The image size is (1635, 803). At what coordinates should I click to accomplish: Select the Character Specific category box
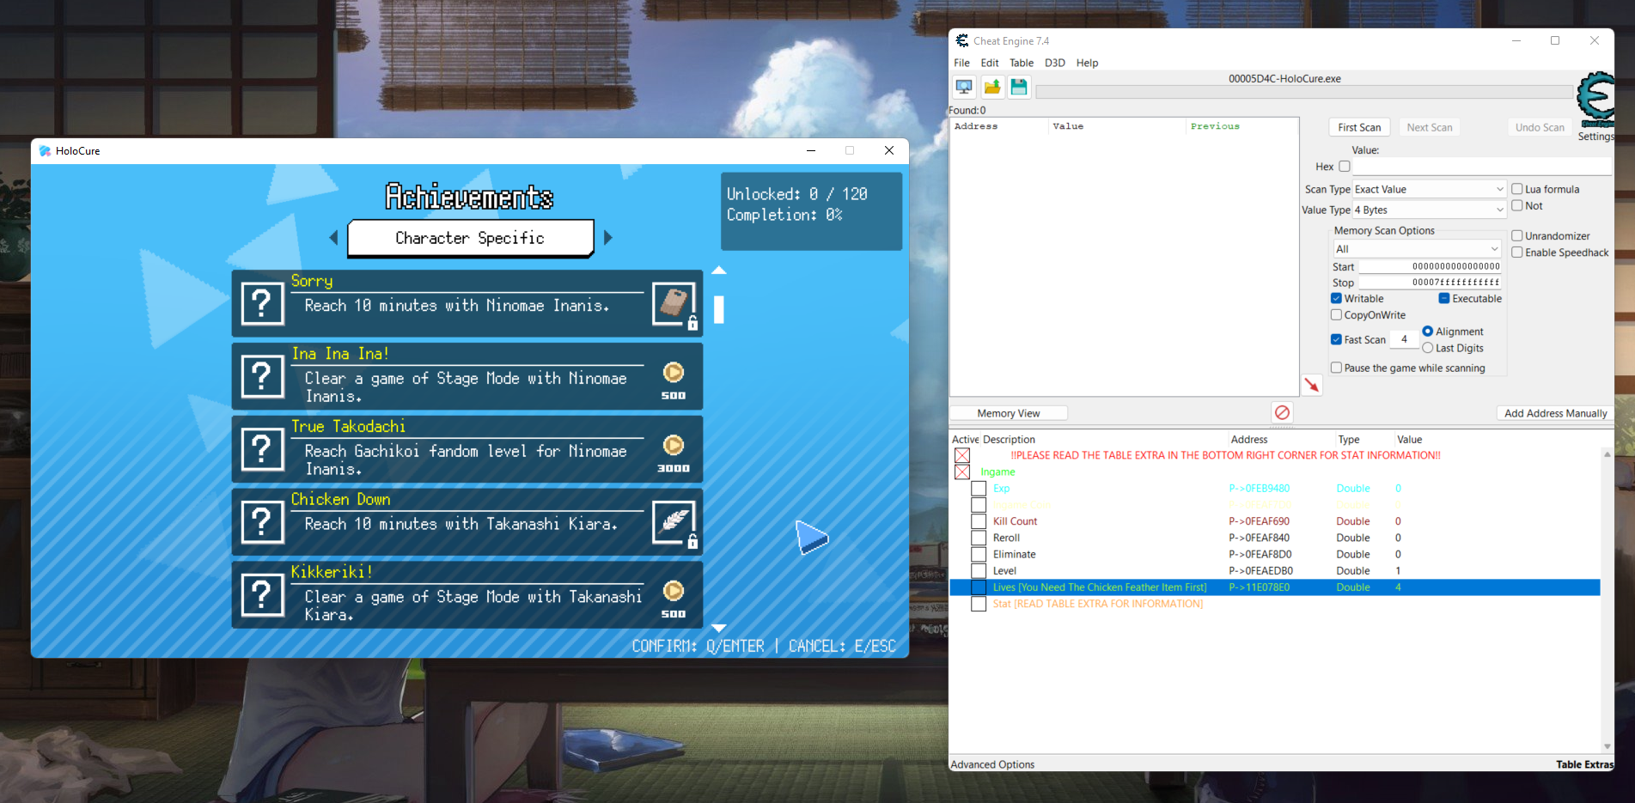(x=470, y=238)
